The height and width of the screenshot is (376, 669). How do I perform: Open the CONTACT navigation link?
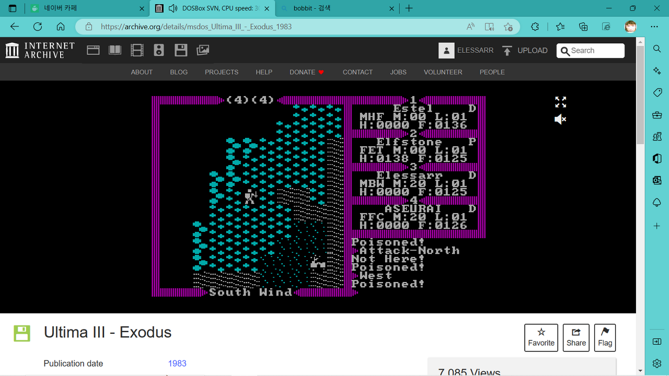point(357,72)
